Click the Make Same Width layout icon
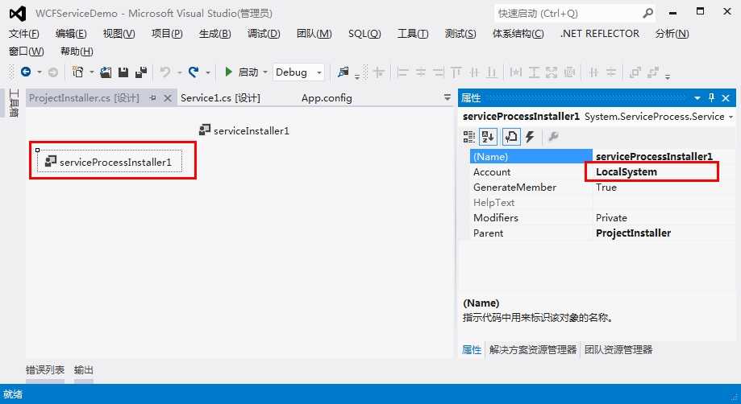 click(516, 72)
